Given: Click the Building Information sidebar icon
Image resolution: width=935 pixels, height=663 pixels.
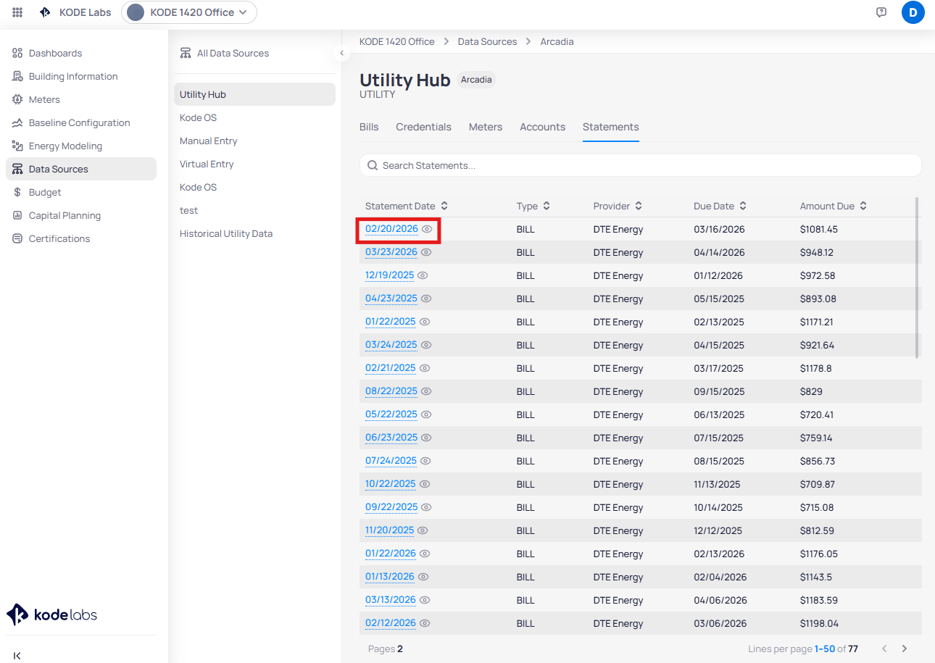Looking at the screenshot, I should tap(17, 76).
